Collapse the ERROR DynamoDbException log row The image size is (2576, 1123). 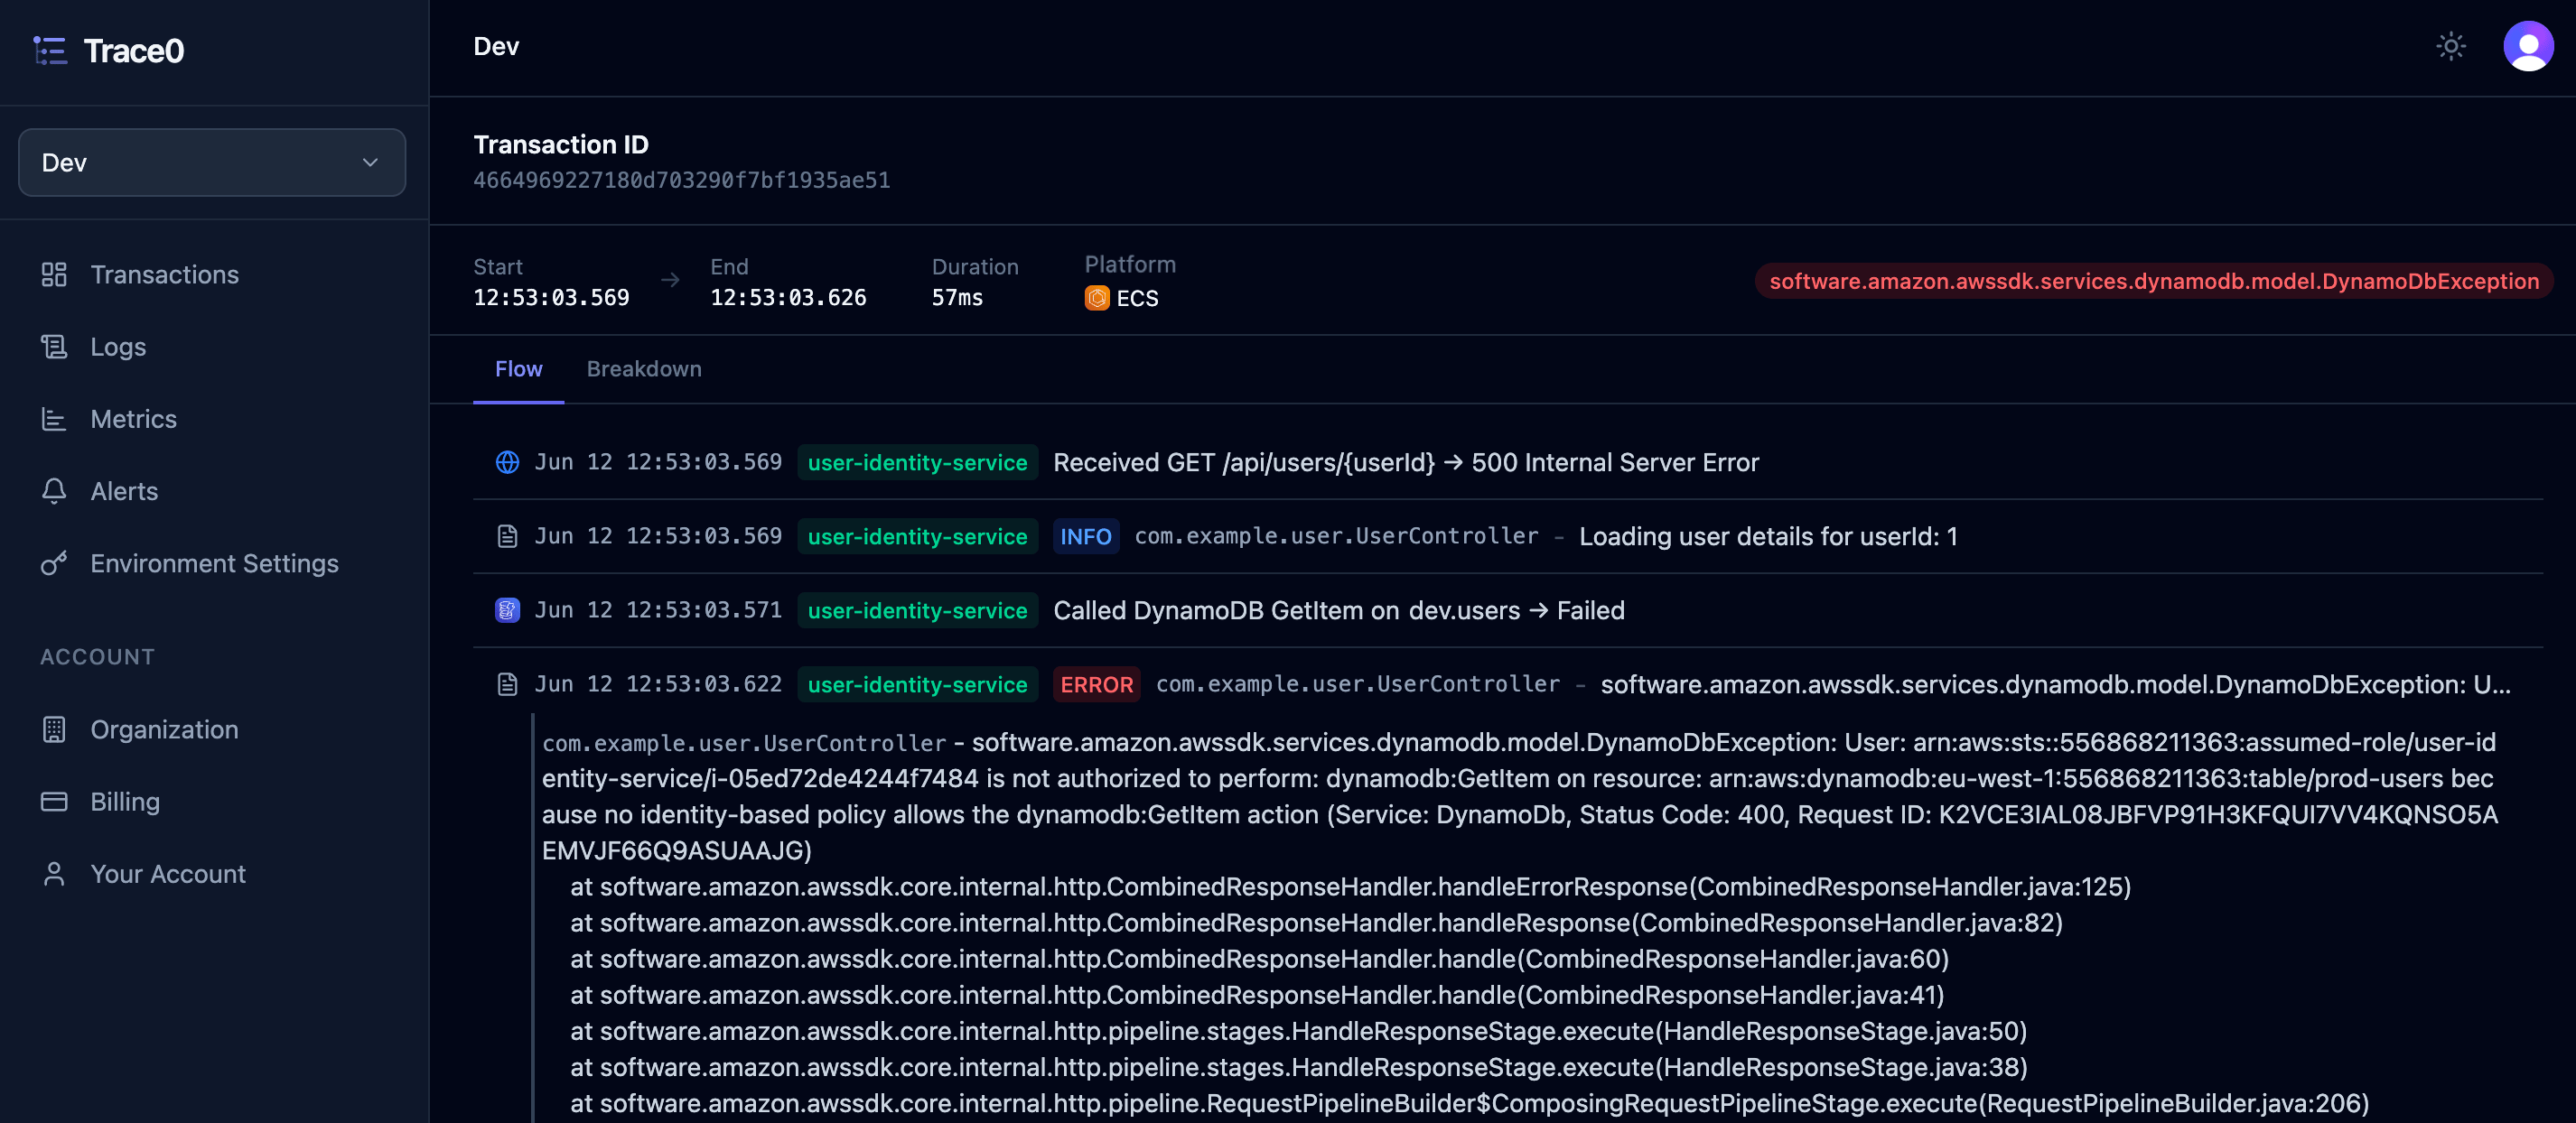coord(1508,684)
